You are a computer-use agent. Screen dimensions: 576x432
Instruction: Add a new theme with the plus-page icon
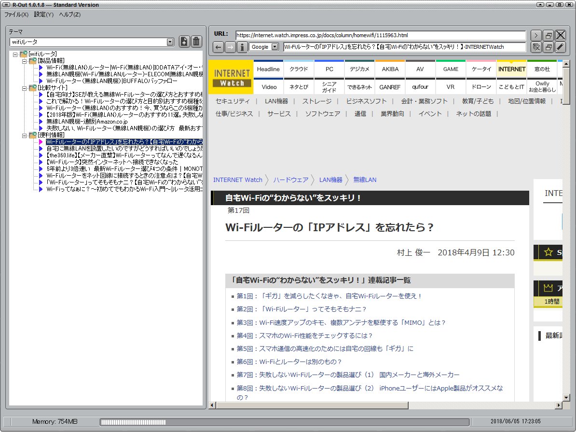184,42
